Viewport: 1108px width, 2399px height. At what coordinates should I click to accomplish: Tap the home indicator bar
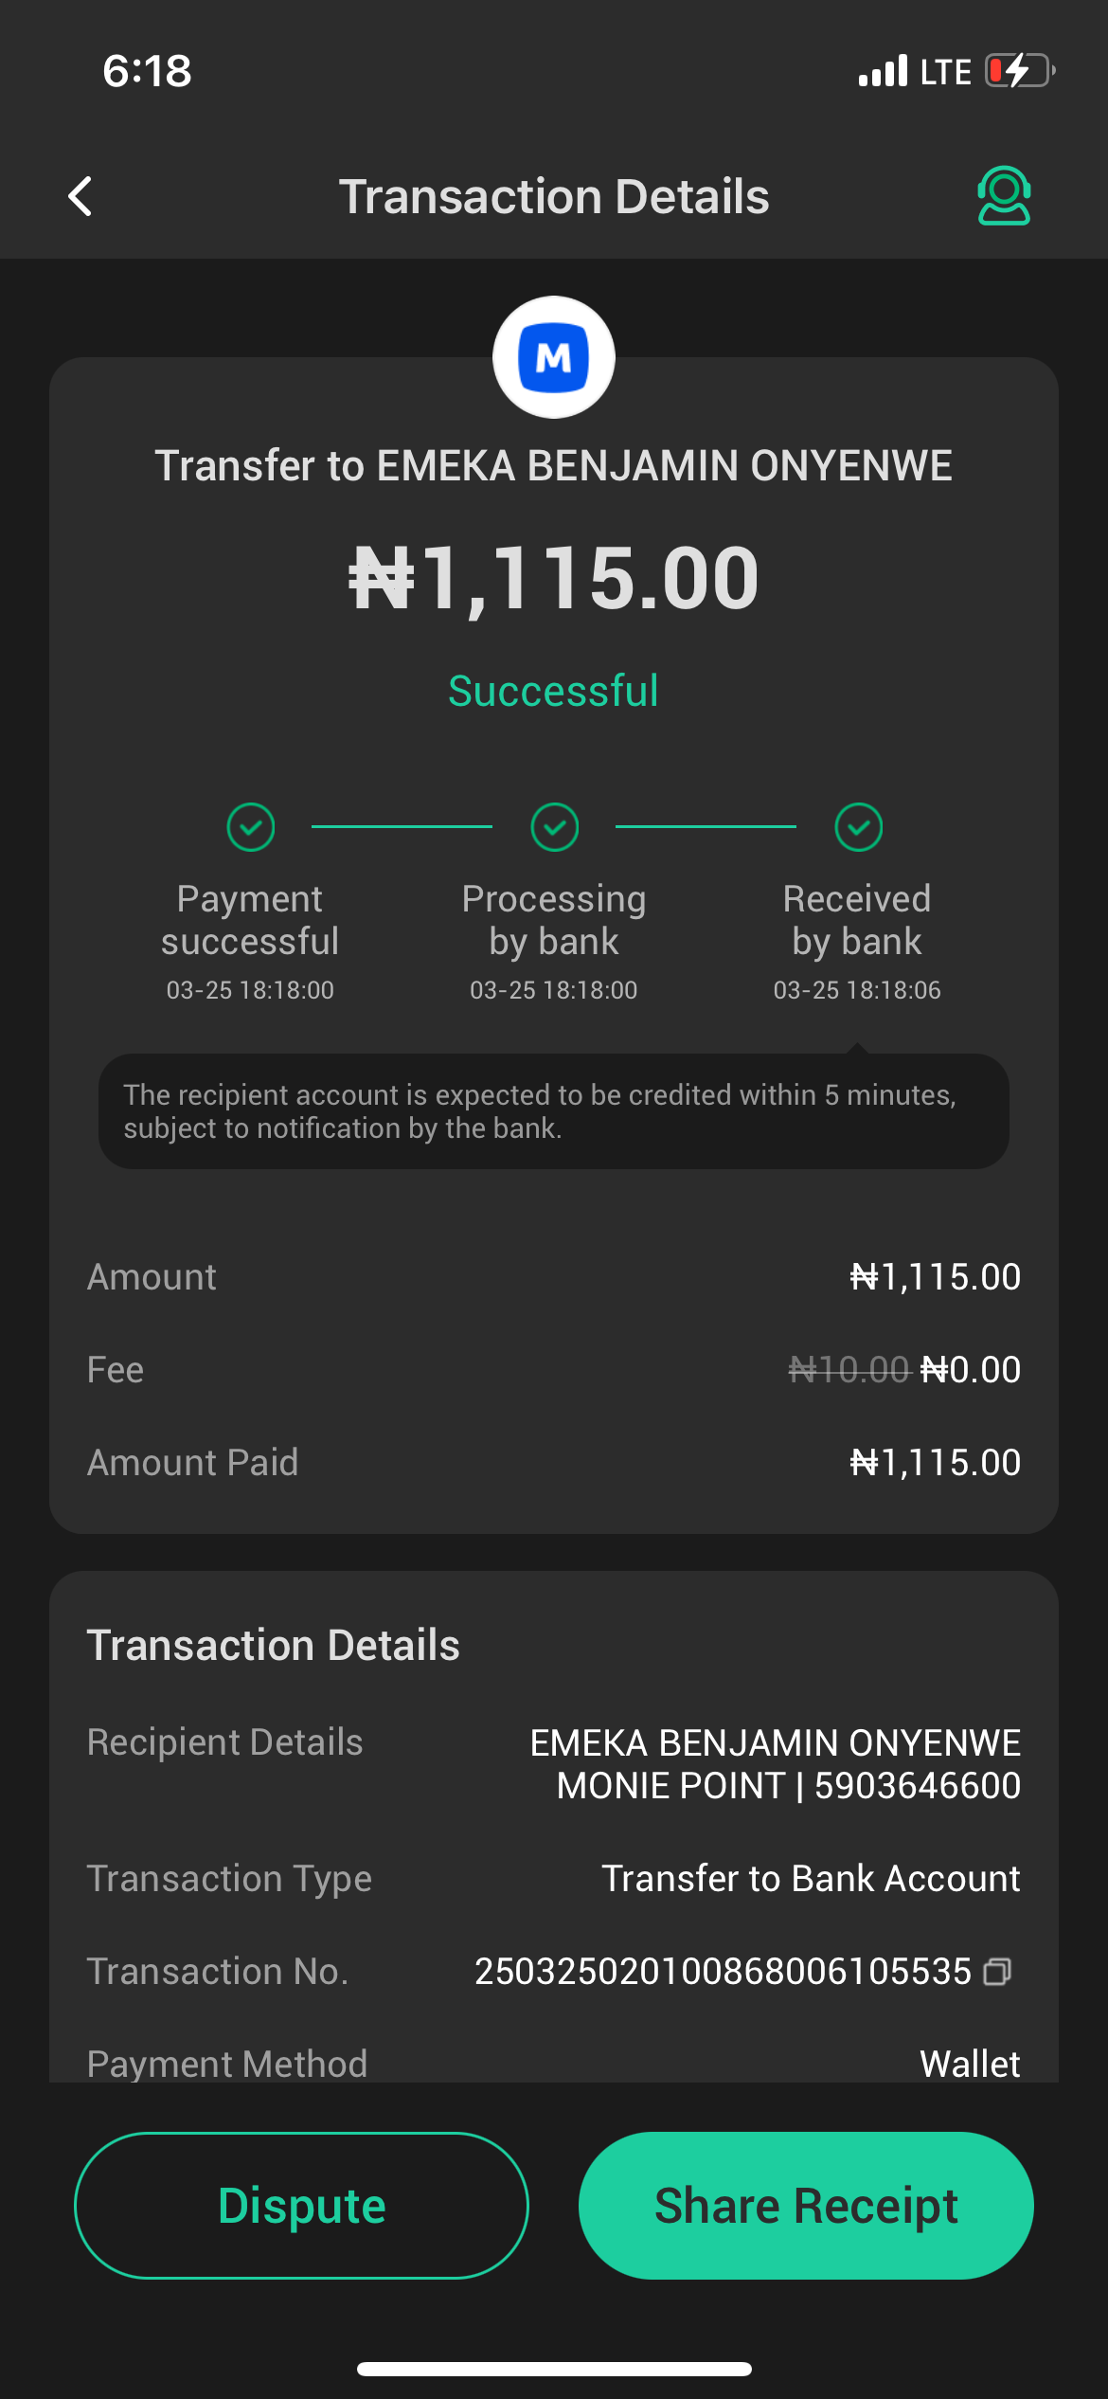coord(554,2369)
